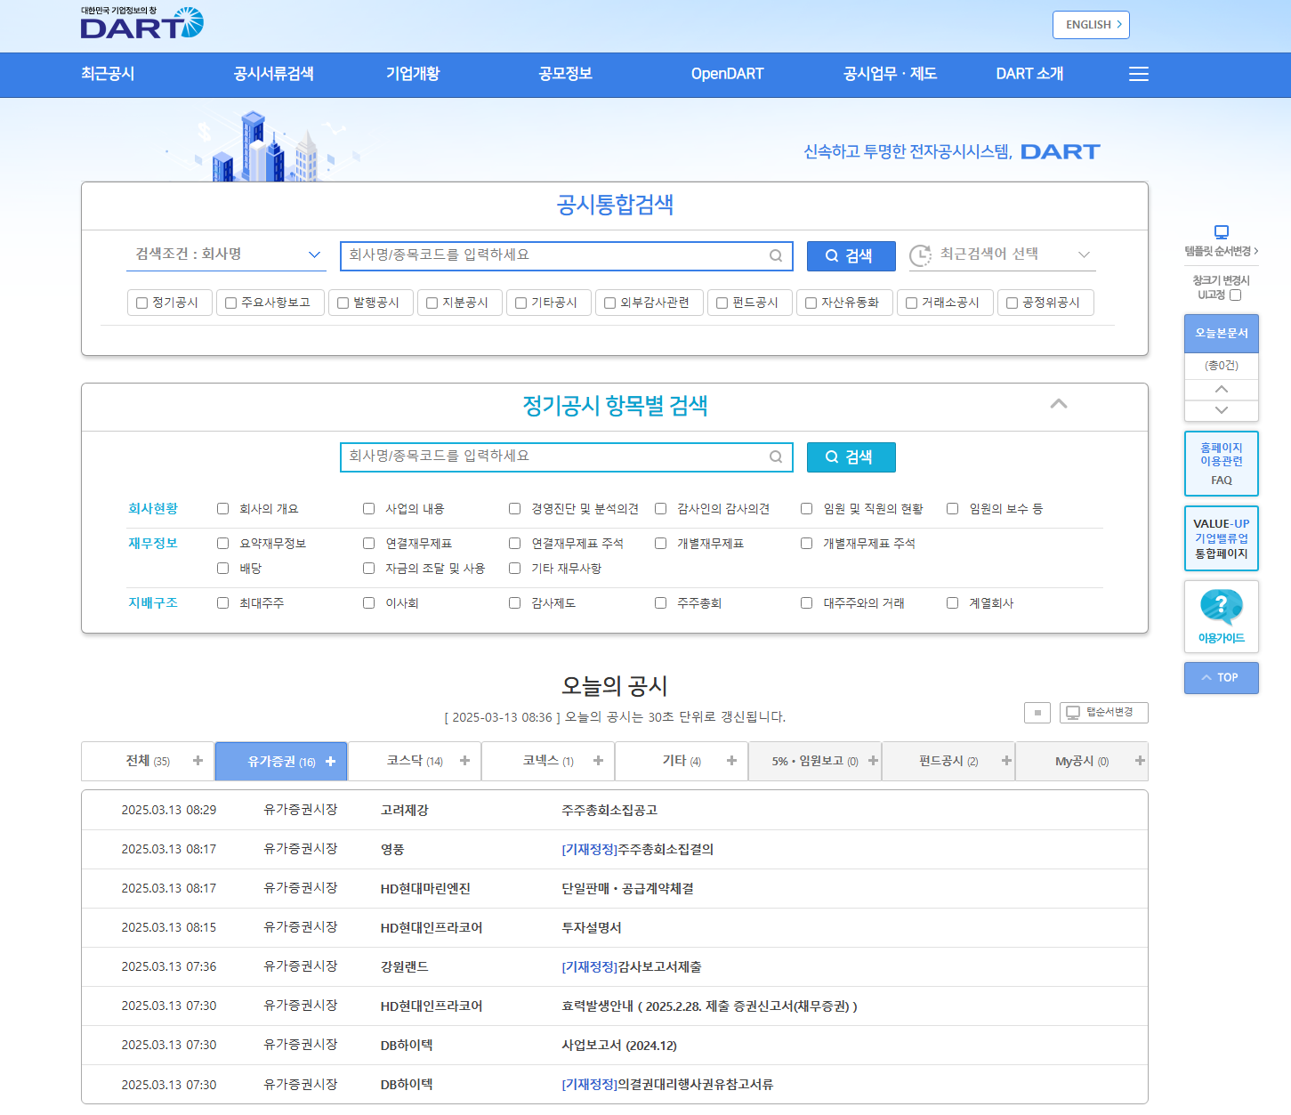Click plus icon on 펀드공시 tab

(x=1006, y=761)
